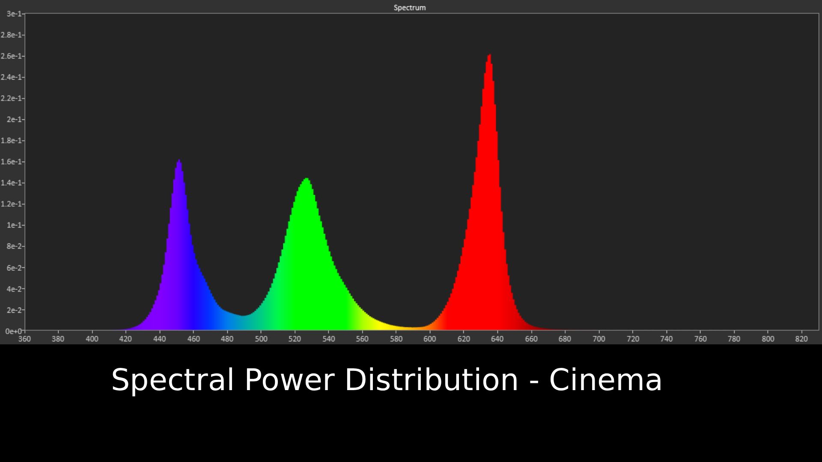The width and height of the screenshot is (822, 462).
Task: Click the 820 wavelength axis label
Action: coord(801,339)
